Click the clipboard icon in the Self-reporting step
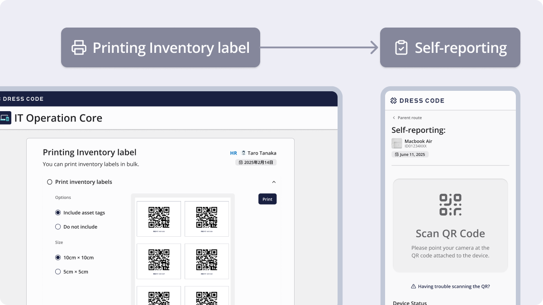Image resolution: width=543 pixels, height=305 pixels. 401,47
